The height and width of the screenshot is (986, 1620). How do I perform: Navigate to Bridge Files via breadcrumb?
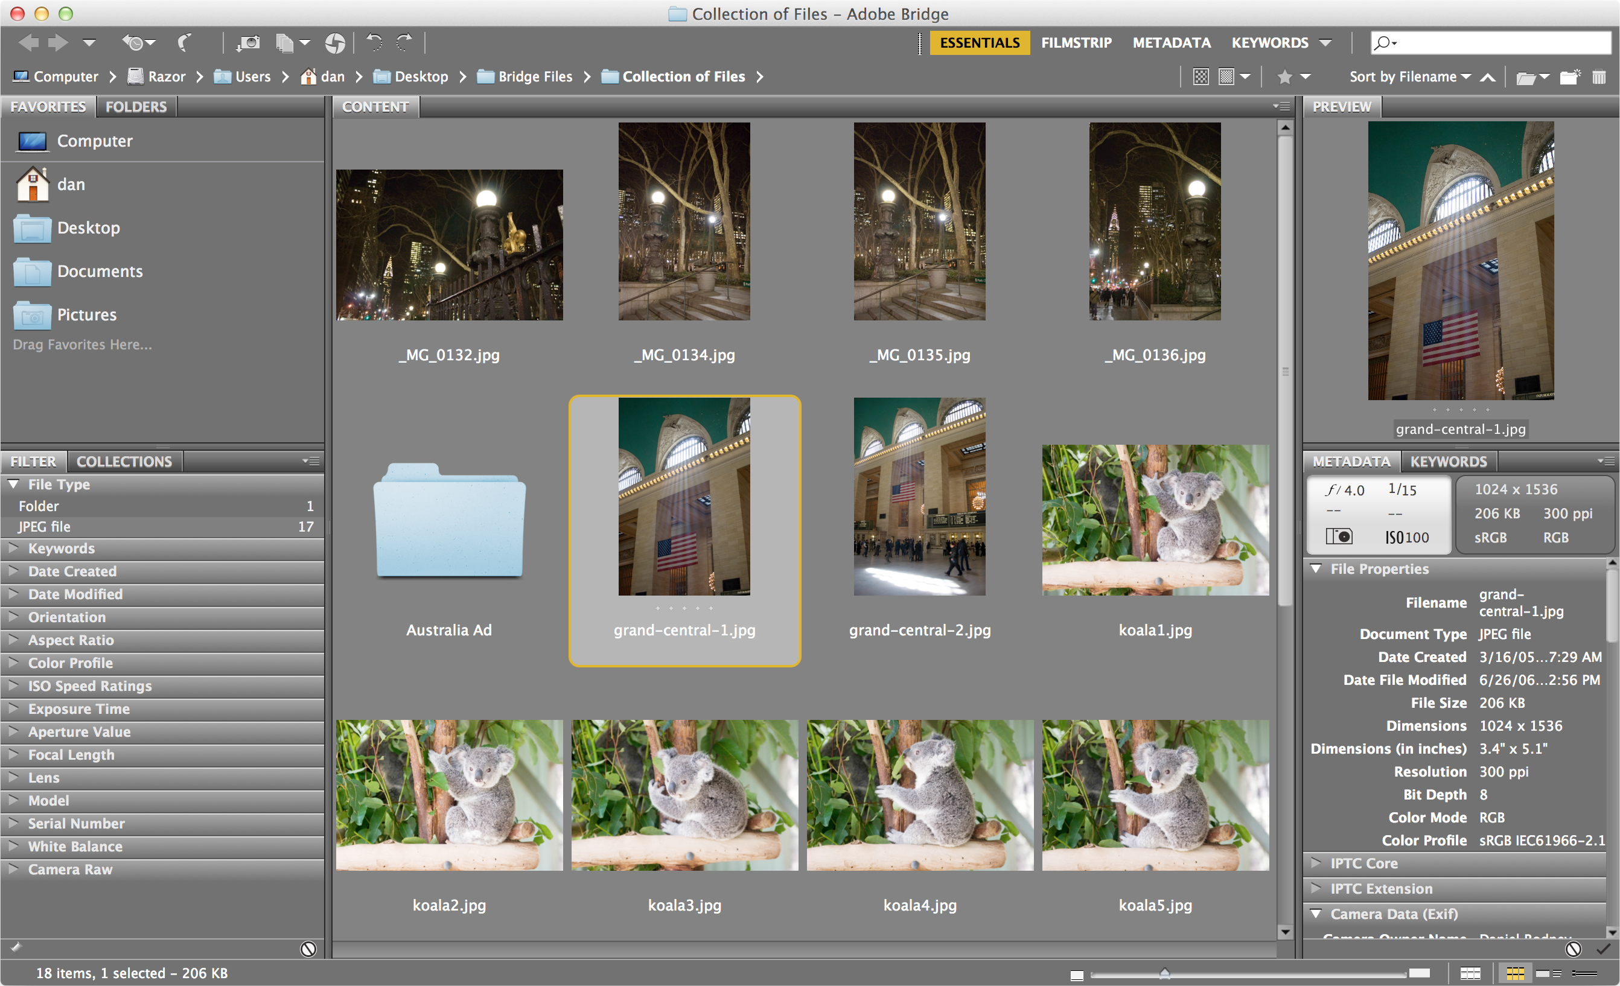click(x=535, y=76)
